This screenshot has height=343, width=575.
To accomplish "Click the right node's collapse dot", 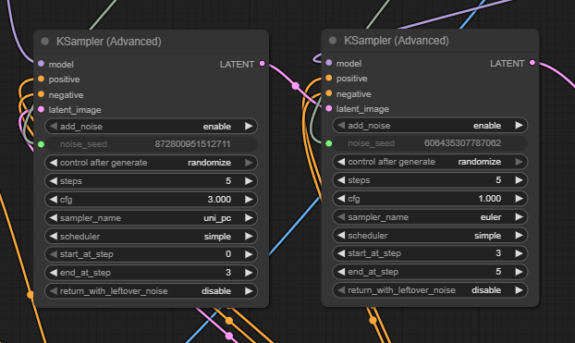I will [x=333, y=41].
